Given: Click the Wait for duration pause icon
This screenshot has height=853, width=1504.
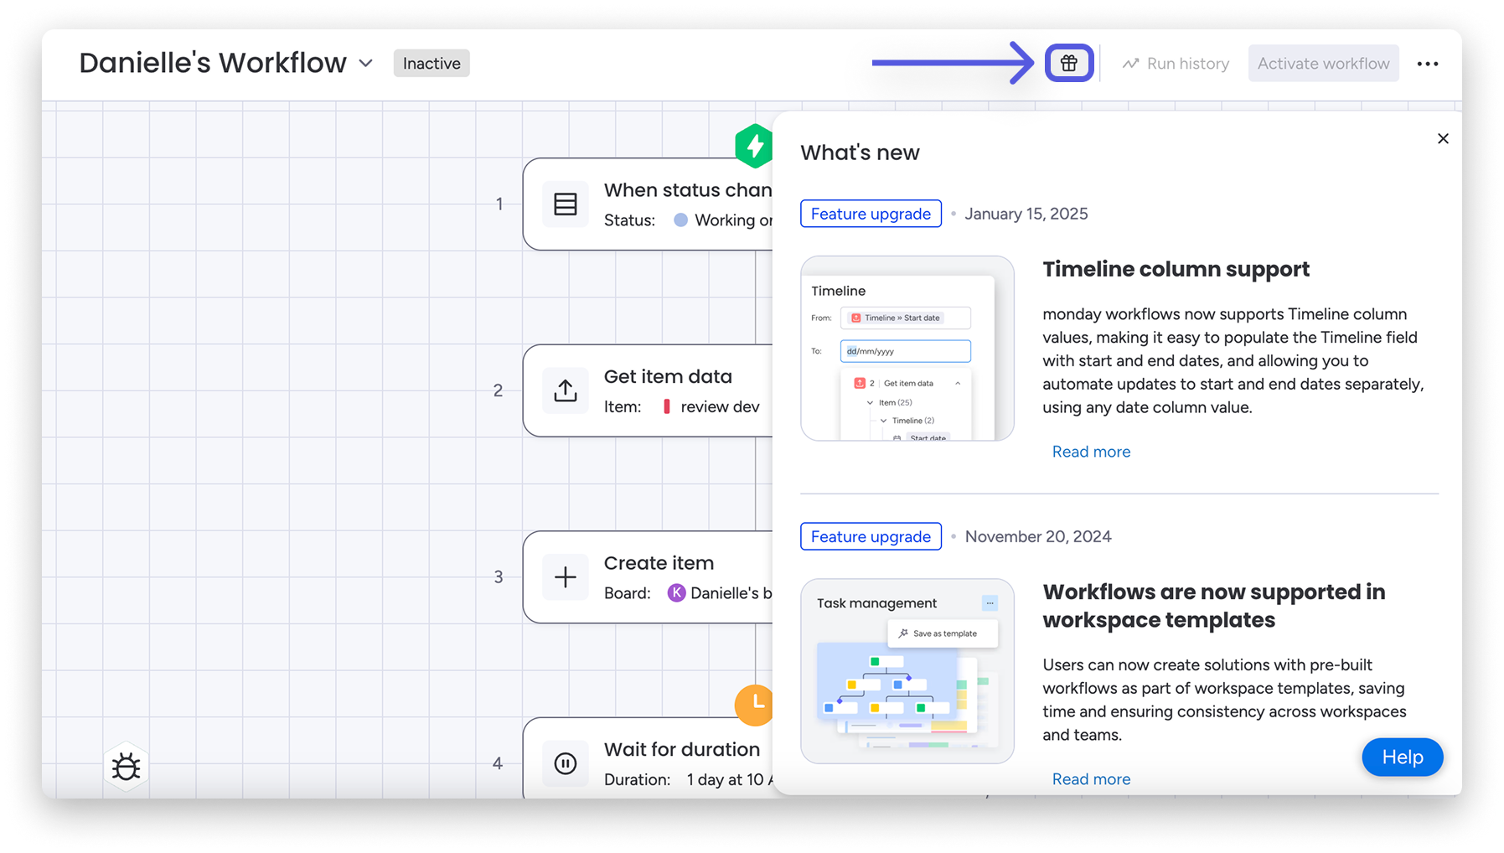Looking at the screenshot, I should pyautogui.click(x=566, y=763).
